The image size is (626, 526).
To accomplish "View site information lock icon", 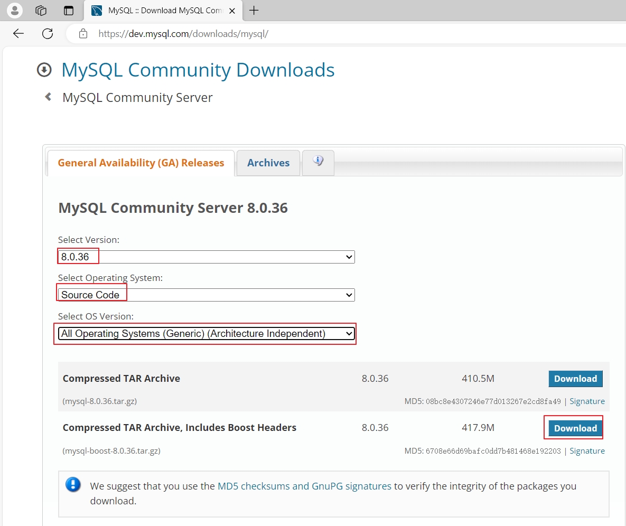I will [x=83, y=33].
